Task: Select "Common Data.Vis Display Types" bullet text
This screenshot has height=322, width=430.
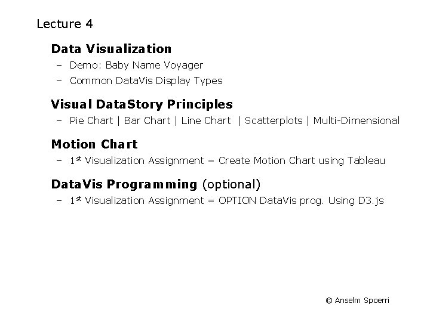Action: [146, 80]
